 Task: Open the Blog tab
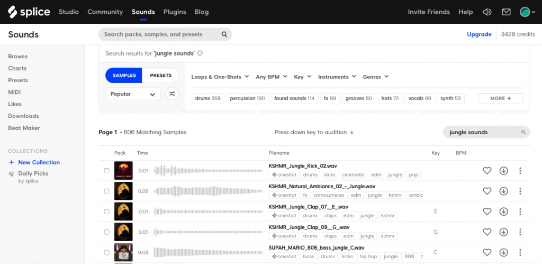pyautogui.click(x=202, y=12)
